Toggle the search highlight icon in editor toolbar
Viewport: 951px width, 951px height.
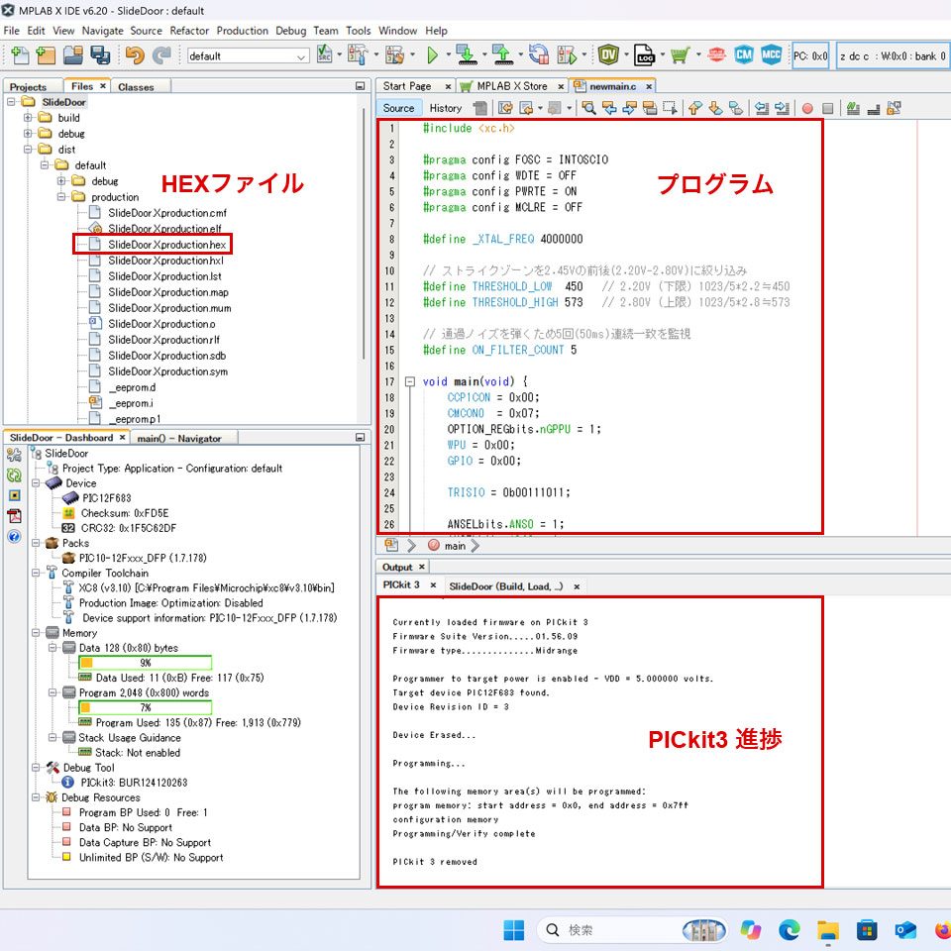pos(650,108)
